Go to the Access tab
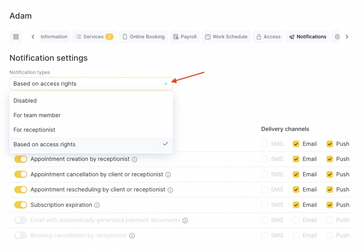364x250 pixels. click(268, 37)
